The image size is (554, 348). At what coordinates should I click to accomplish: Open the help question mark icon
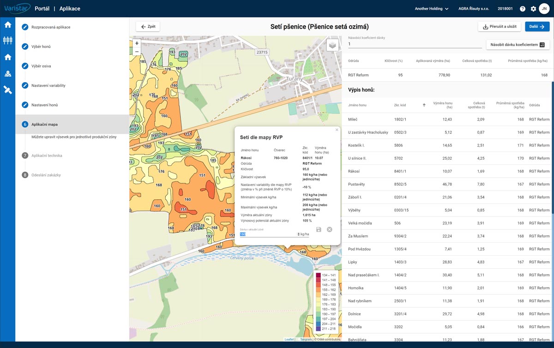(523, 9)
